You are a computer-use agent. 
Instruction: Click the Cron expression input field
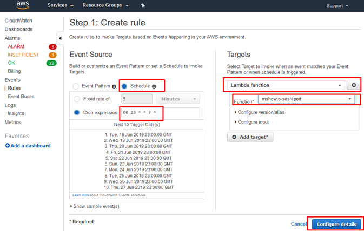tap(161, 113)
